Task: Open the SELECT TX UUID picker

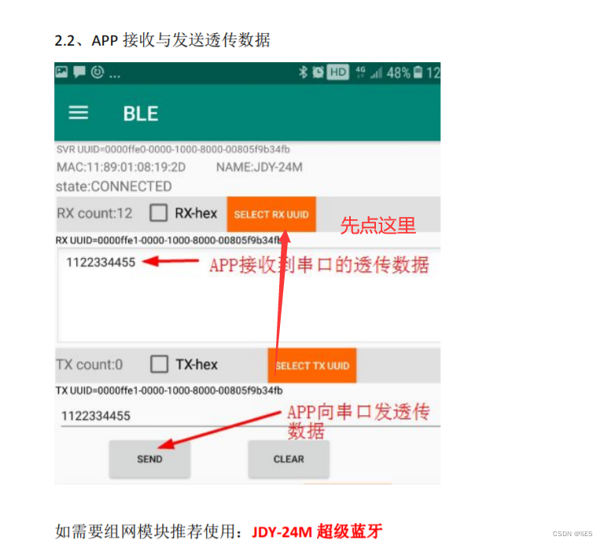Action: [x=312, y=365]
